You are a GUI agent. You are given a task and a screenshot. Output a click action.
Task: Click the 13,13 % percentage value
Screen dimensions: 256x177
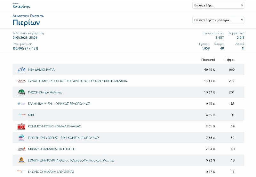tap(210, 81)
